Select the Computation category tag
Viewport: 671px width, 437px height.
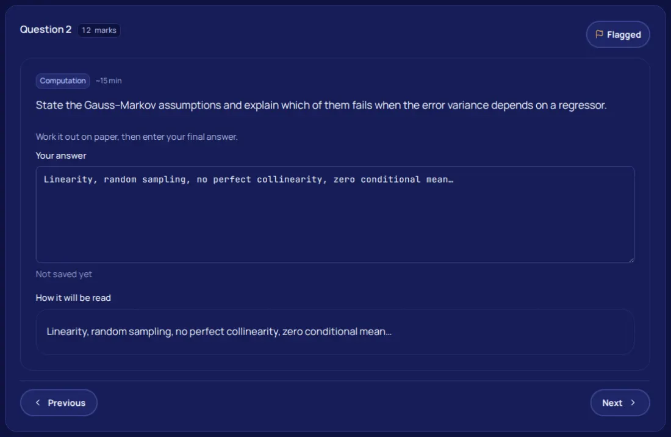click(x=62, y=81)
